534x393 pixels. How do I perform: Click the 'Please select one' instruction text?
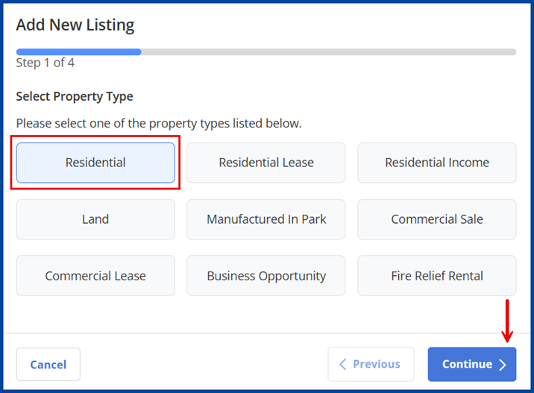click(x=158, y=123)
